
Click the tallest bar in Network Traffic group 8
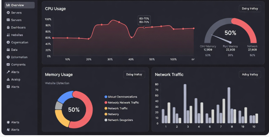(229, 105)
